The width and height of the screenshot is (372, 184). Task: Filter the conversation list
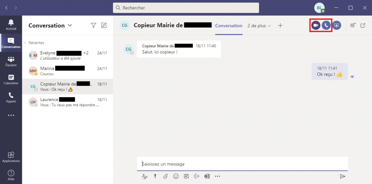[93, 25]
